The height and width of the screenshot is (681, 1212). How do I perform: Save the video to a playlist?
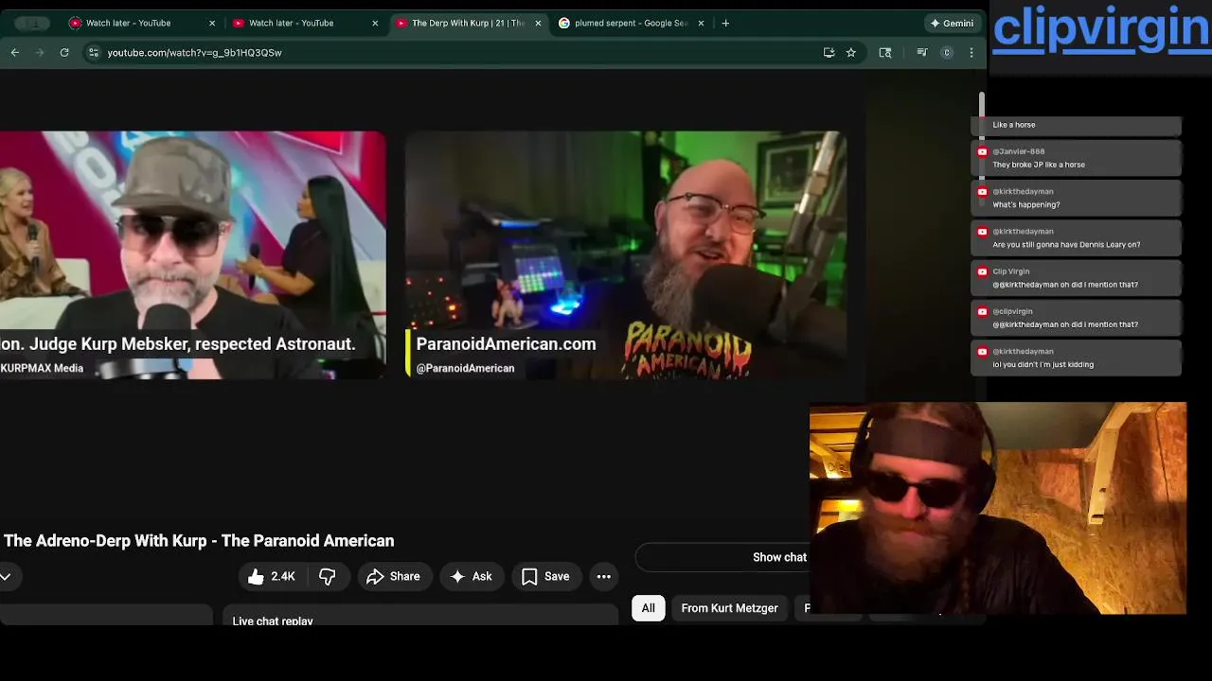click(x=545, y=576)
